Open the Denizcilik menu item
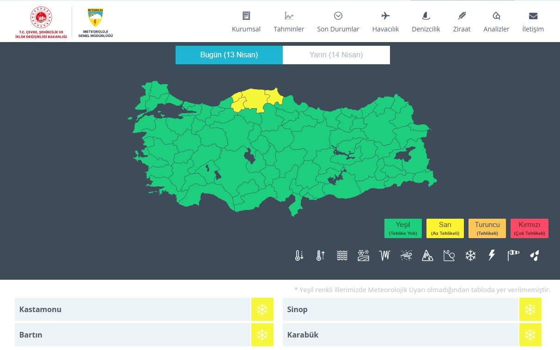 coord(426,22)
